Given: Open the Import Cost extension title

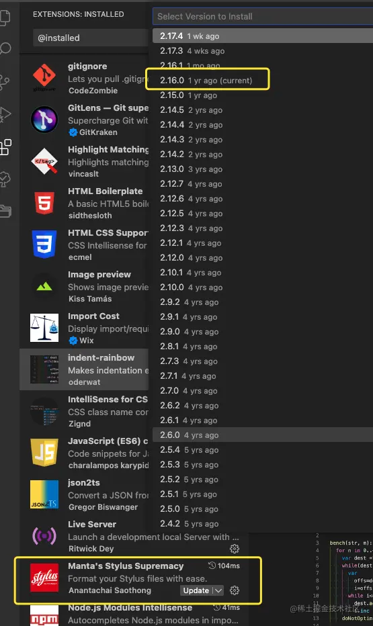Looking at the screenshot, I should pyautogui.click(x=93, y=316).
